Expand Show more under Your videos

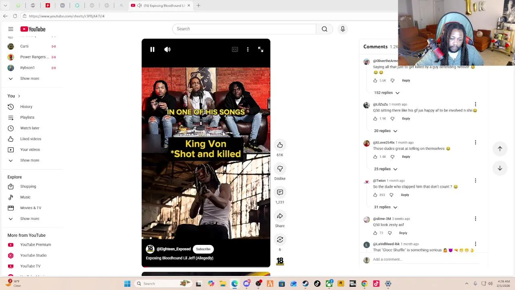pyautogui.click(x=30, y=160)
